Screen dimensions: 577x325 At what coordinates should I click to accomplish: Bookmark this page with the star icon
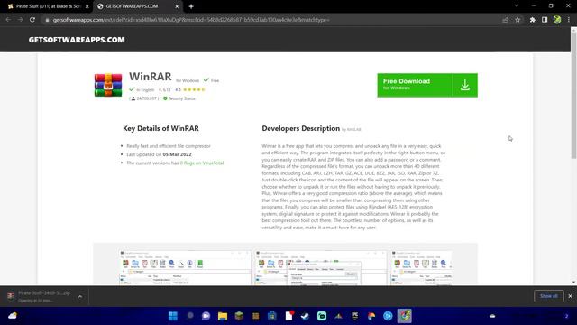517,20
